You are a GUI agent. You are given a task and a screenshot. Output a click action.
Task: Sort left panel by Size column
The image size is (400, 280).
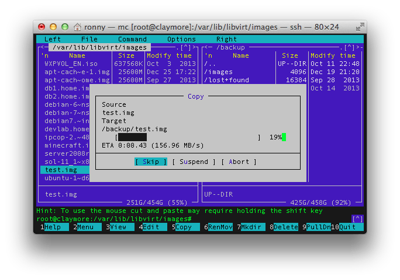coord(126,55)
